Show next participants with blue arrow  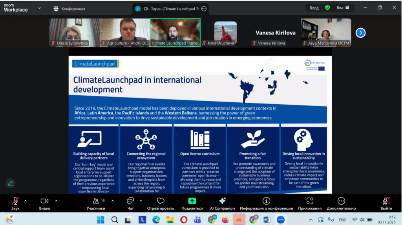[x=360, y=33]
